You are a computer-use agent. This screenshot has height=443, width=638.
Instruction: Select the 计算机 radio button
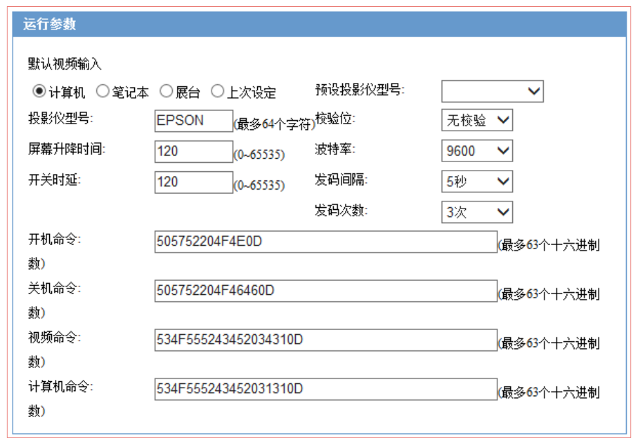(x=39, y=92)
